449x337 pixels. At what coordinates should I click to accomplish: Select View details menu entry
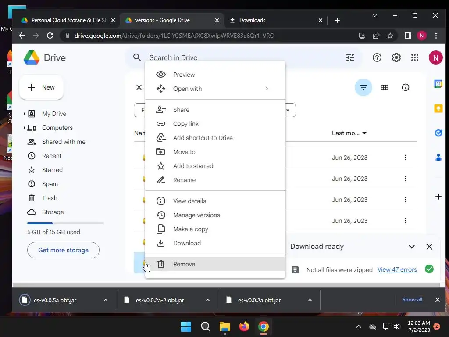[x=215, y=201]
